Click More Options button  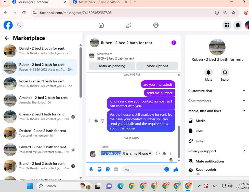click(157, 66)
